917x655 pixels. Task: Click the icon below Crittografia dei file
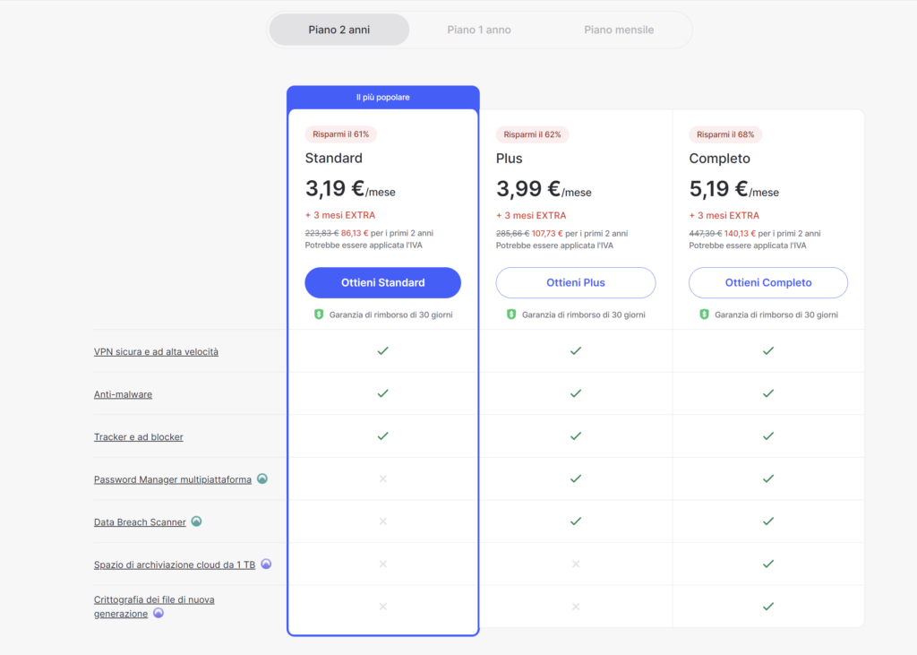159,614
